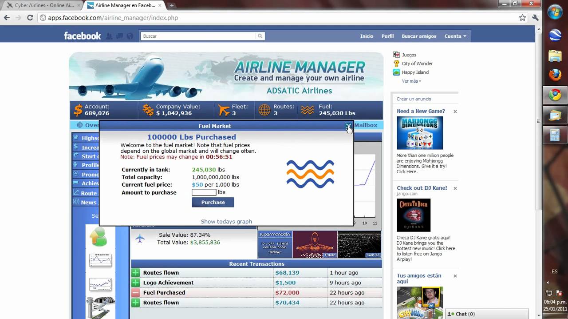Viewport: 568px width, 319px height.
Task: Click the small blue airplane icon beside Sale Value
Action: coord(140,239)
